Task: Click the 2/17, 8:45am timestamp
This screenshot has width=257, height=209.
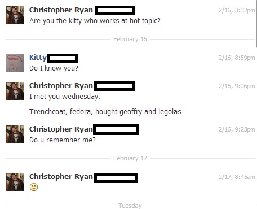Action: coord(237,177)
